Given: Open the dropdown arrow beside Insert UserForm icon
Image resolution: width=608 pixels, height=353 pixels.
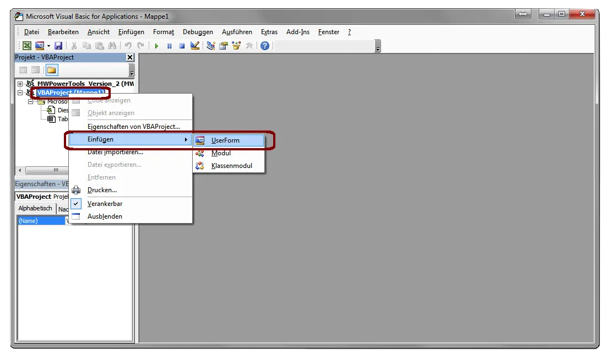Looking at the screenshot, I should 48,46.
